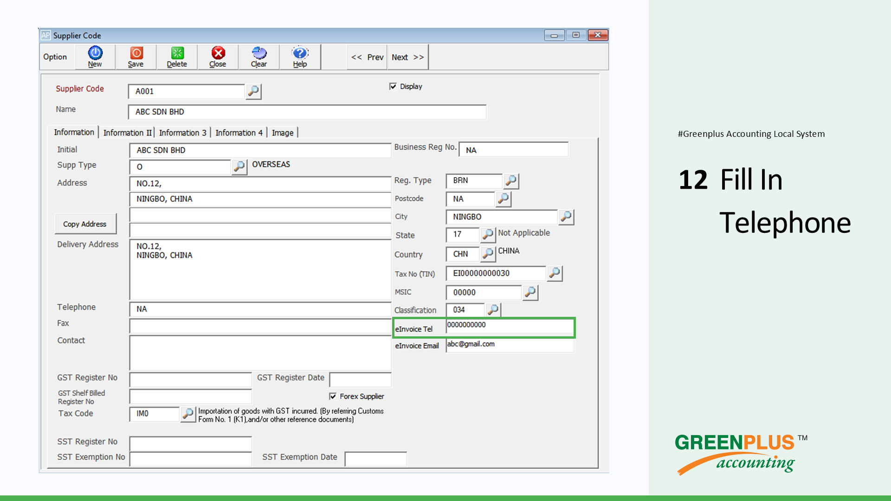Viewport: 891px width, 501px height.
Task: Switch to the Image tab
Action: coord(283,133)
